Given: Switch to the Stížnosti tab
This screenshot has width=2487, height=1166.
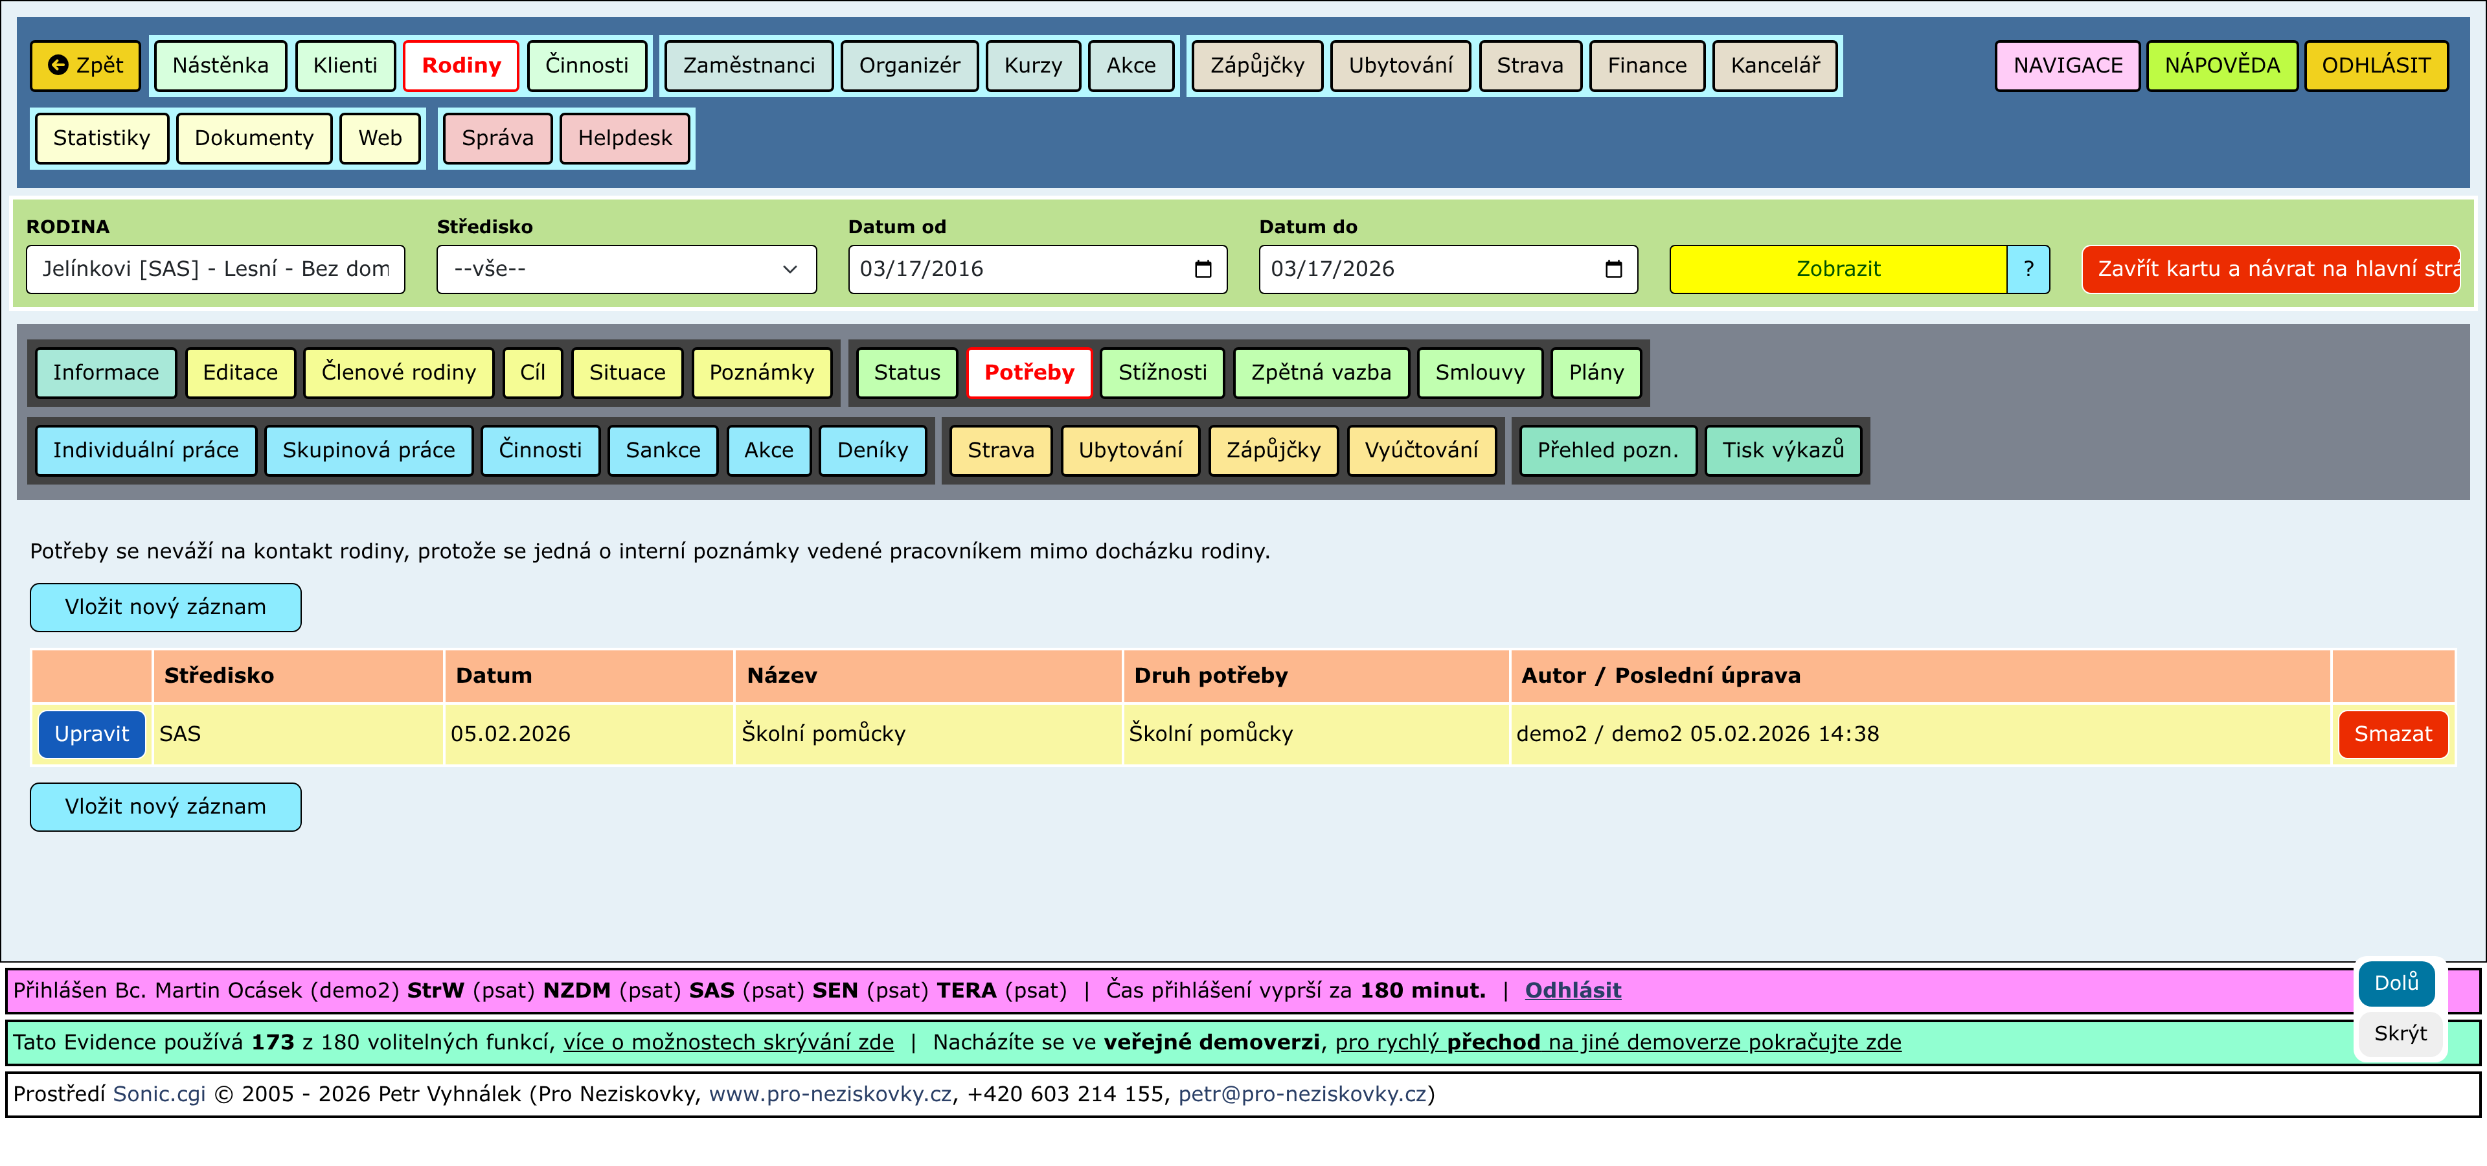Looking at the screenshot, I should tap(1161, 372).
